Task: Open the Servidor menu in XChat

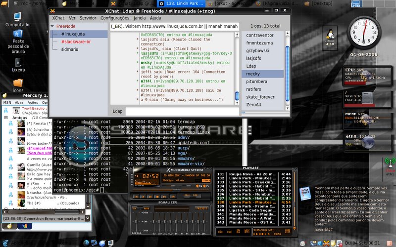Action: coord(88,18)
